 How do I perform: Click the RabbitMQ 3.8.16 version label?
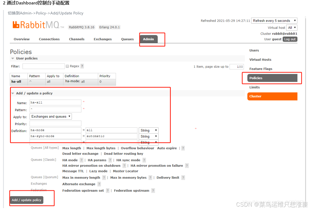point(81,27)
